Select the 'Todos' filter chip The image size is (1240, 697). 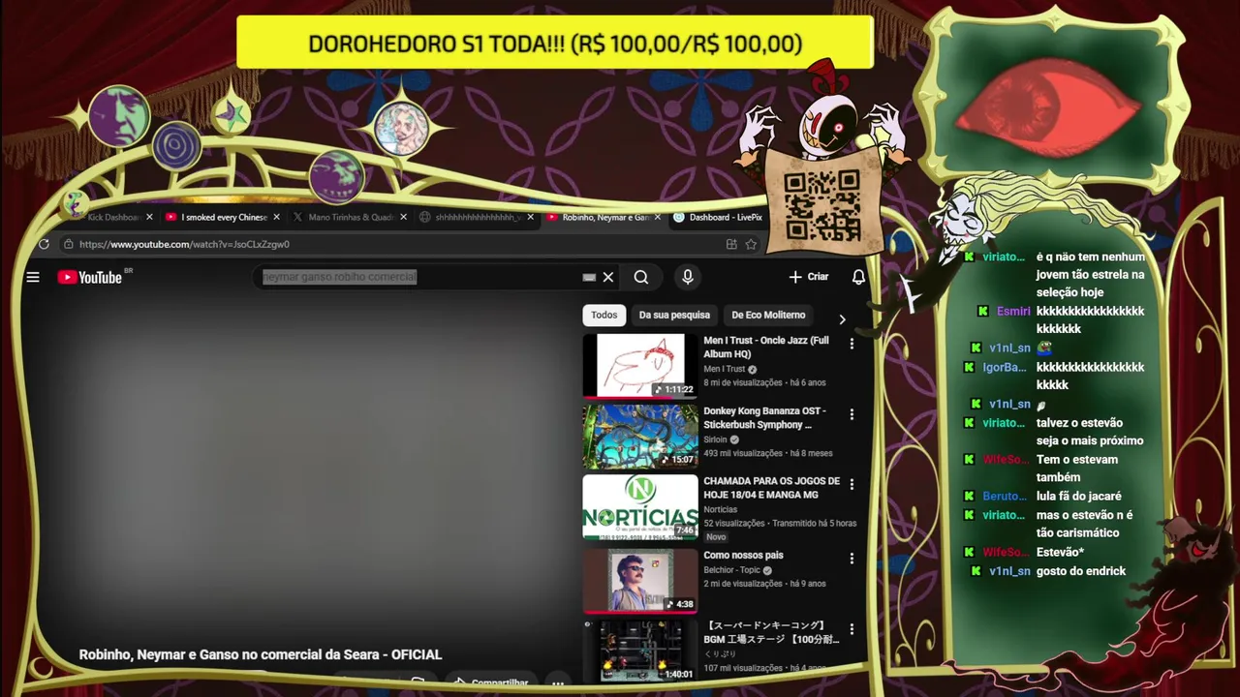coord(604,315)
